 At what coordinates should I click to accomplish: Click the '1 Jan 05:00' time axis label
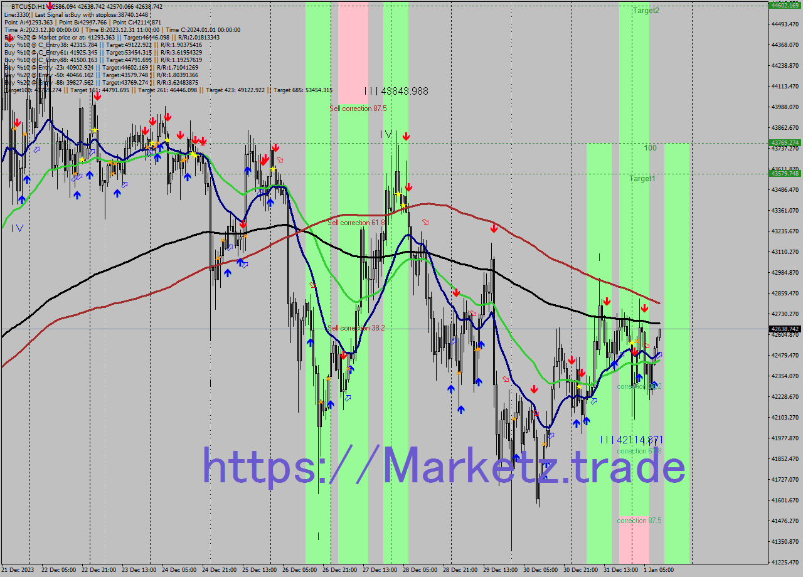coord(660,570)
